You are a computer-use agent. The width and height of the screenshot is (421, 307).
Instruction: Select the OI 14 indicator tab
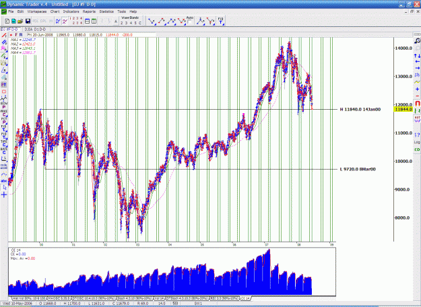[x=245, y=298]
